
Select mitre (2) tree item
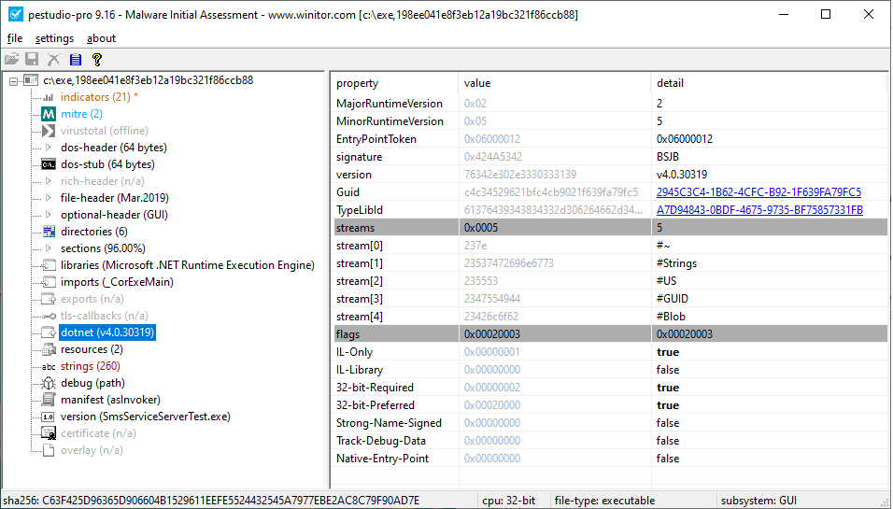[x=81, y=114]
